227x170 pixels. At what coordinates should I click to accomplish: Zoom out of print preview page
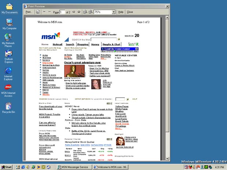[x=85, y=12]
